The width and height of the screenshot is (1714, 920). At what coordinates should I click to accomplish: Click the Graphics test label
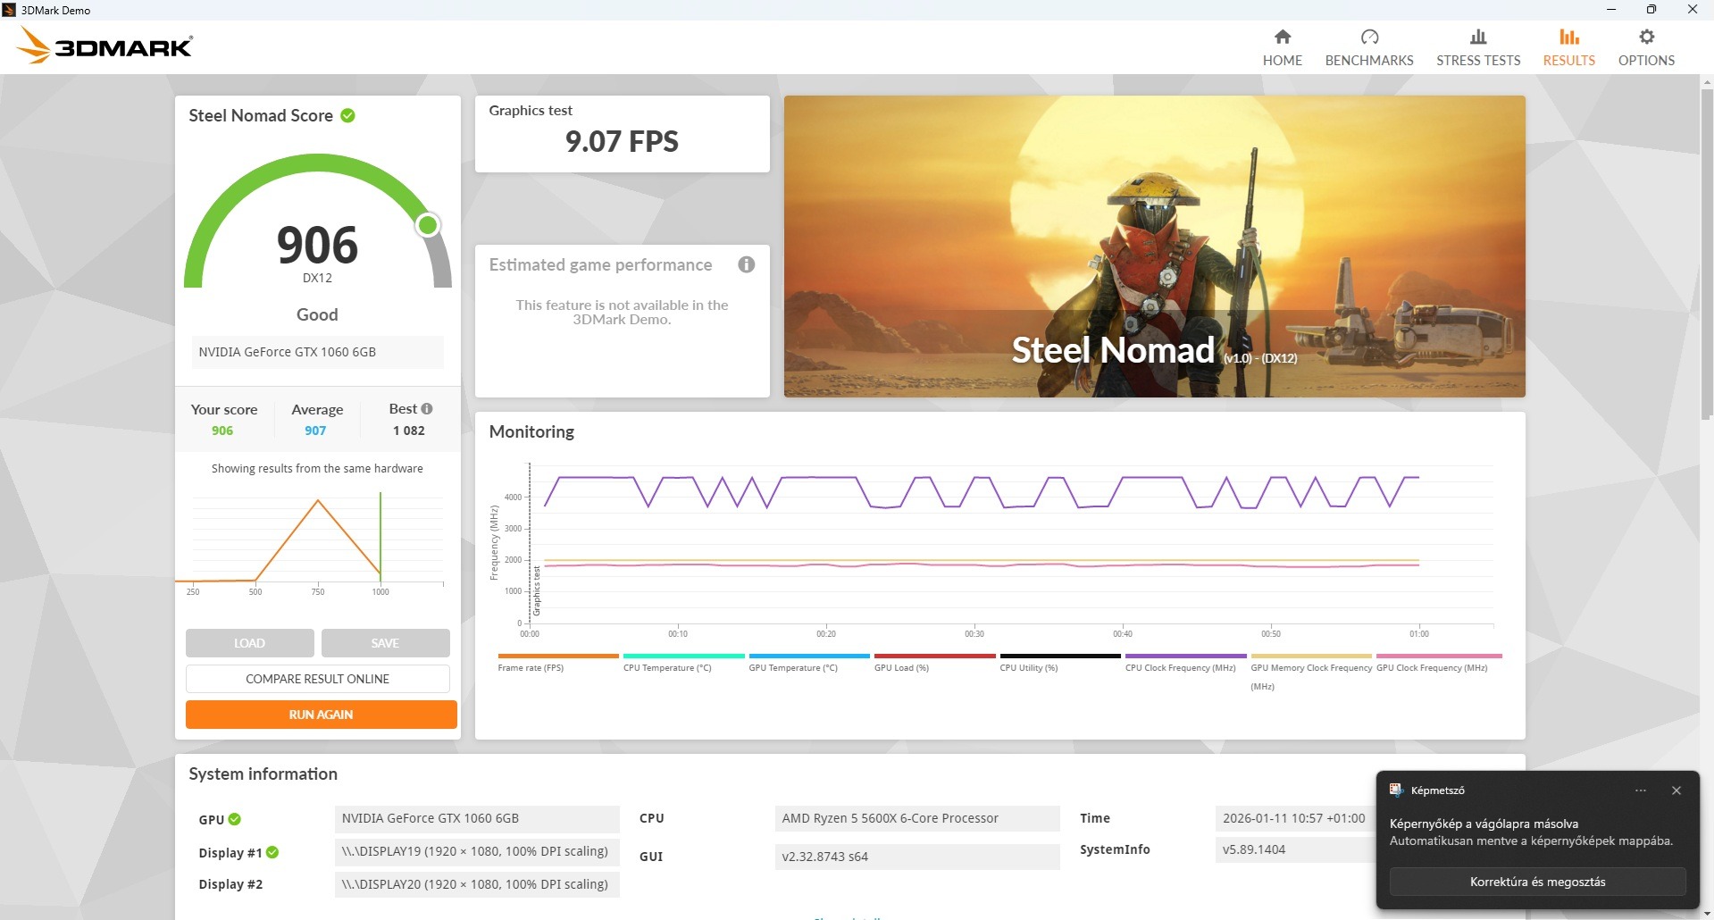click(x=531, y=110)
